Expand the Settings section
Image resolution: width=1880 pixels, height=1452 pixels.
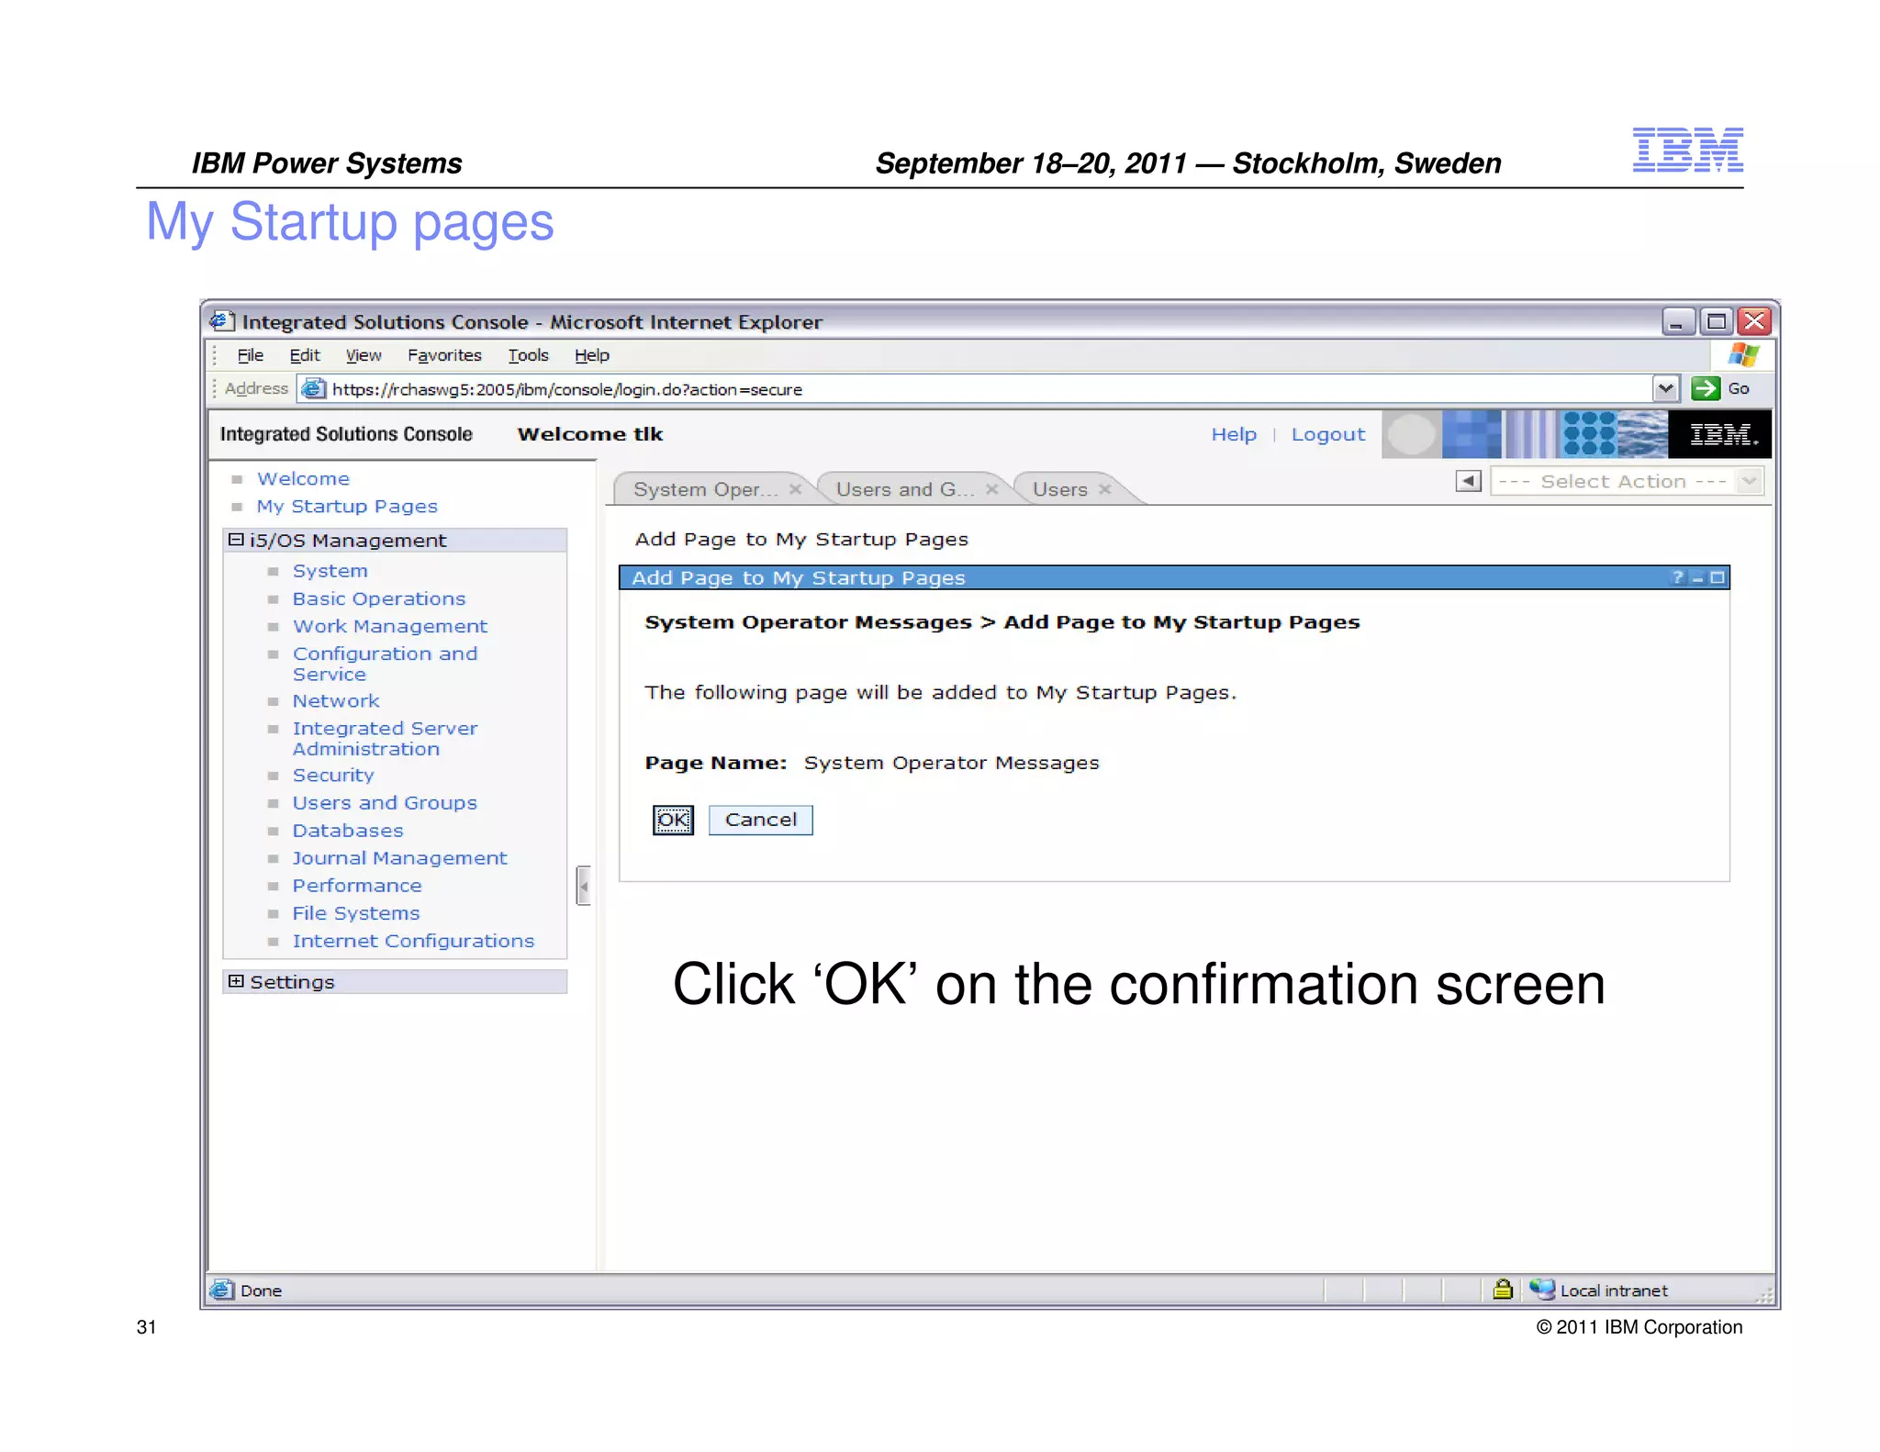tap(236, 981)
